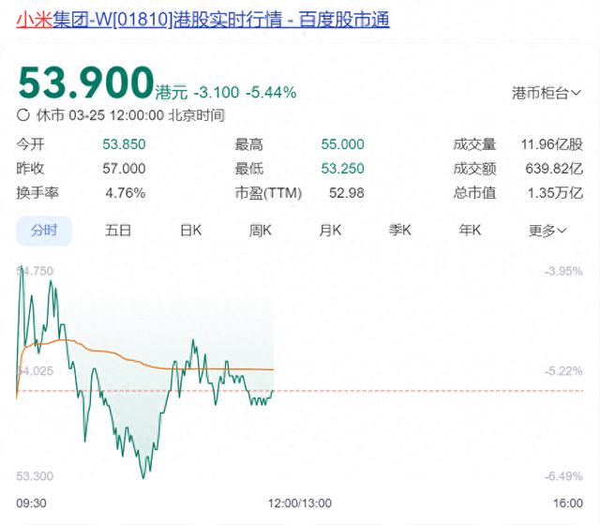Viewport: 600px width, 525px height.
Task: Open the 小米集团-W[01810]港股实时行情 link
Action: [x=202, y=20]
